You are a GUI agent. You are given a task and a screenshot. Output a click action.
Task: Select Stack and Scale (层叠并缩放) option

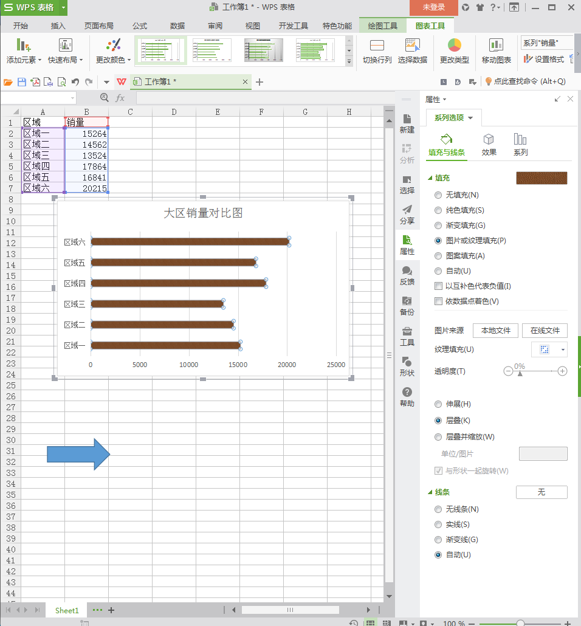(x=438, y=437)
